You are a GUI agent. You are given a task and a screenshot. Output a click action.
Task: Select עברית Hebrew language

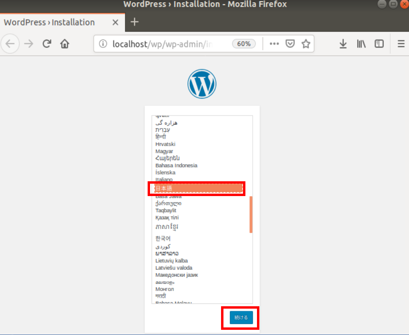pos(162,130)
